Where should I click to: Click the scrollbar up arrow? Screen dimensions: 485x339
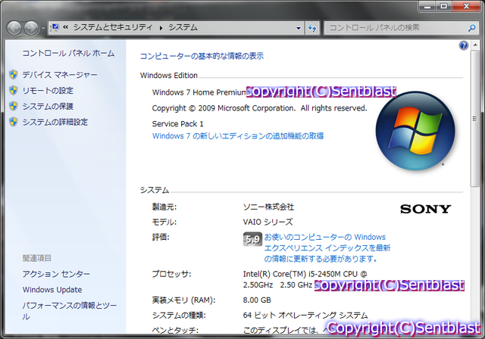click(475, 45)
